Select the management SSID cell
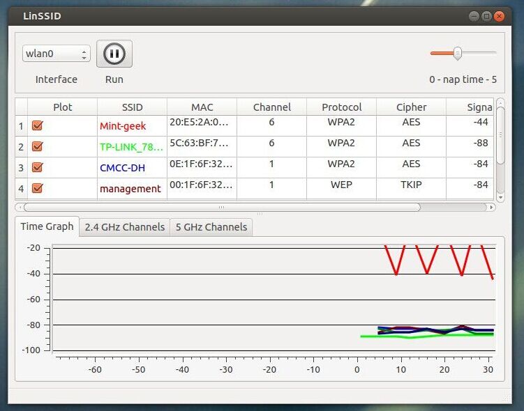524x411 pixels. (x=133, y=189)
